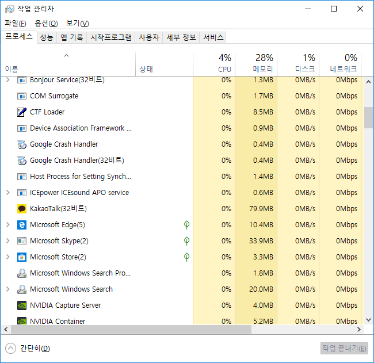Click the vertical scrollbar down arrow

[368, 320]
